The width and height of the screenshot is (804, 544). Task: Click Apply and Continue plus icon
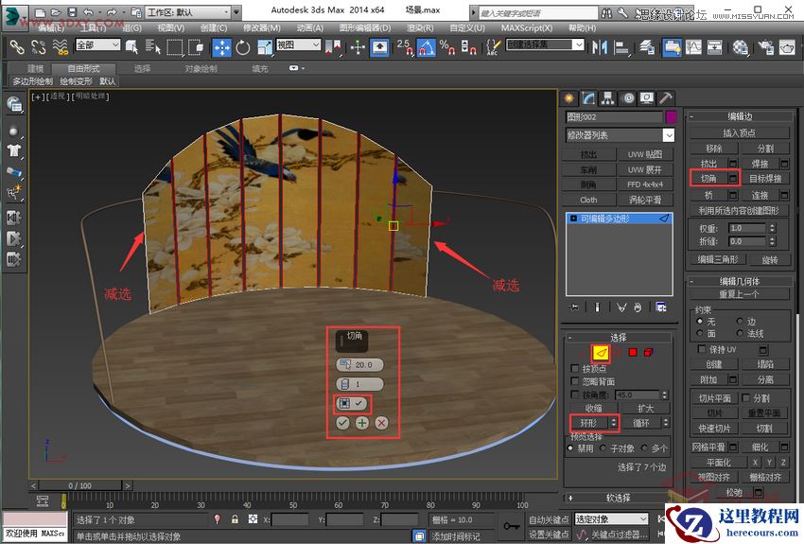pyautogui.click(x=362, y=423)
